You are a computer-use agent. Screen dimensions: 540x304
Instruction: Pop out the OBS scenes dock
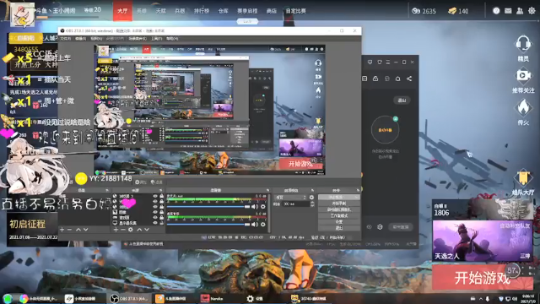tap(107, 190)
